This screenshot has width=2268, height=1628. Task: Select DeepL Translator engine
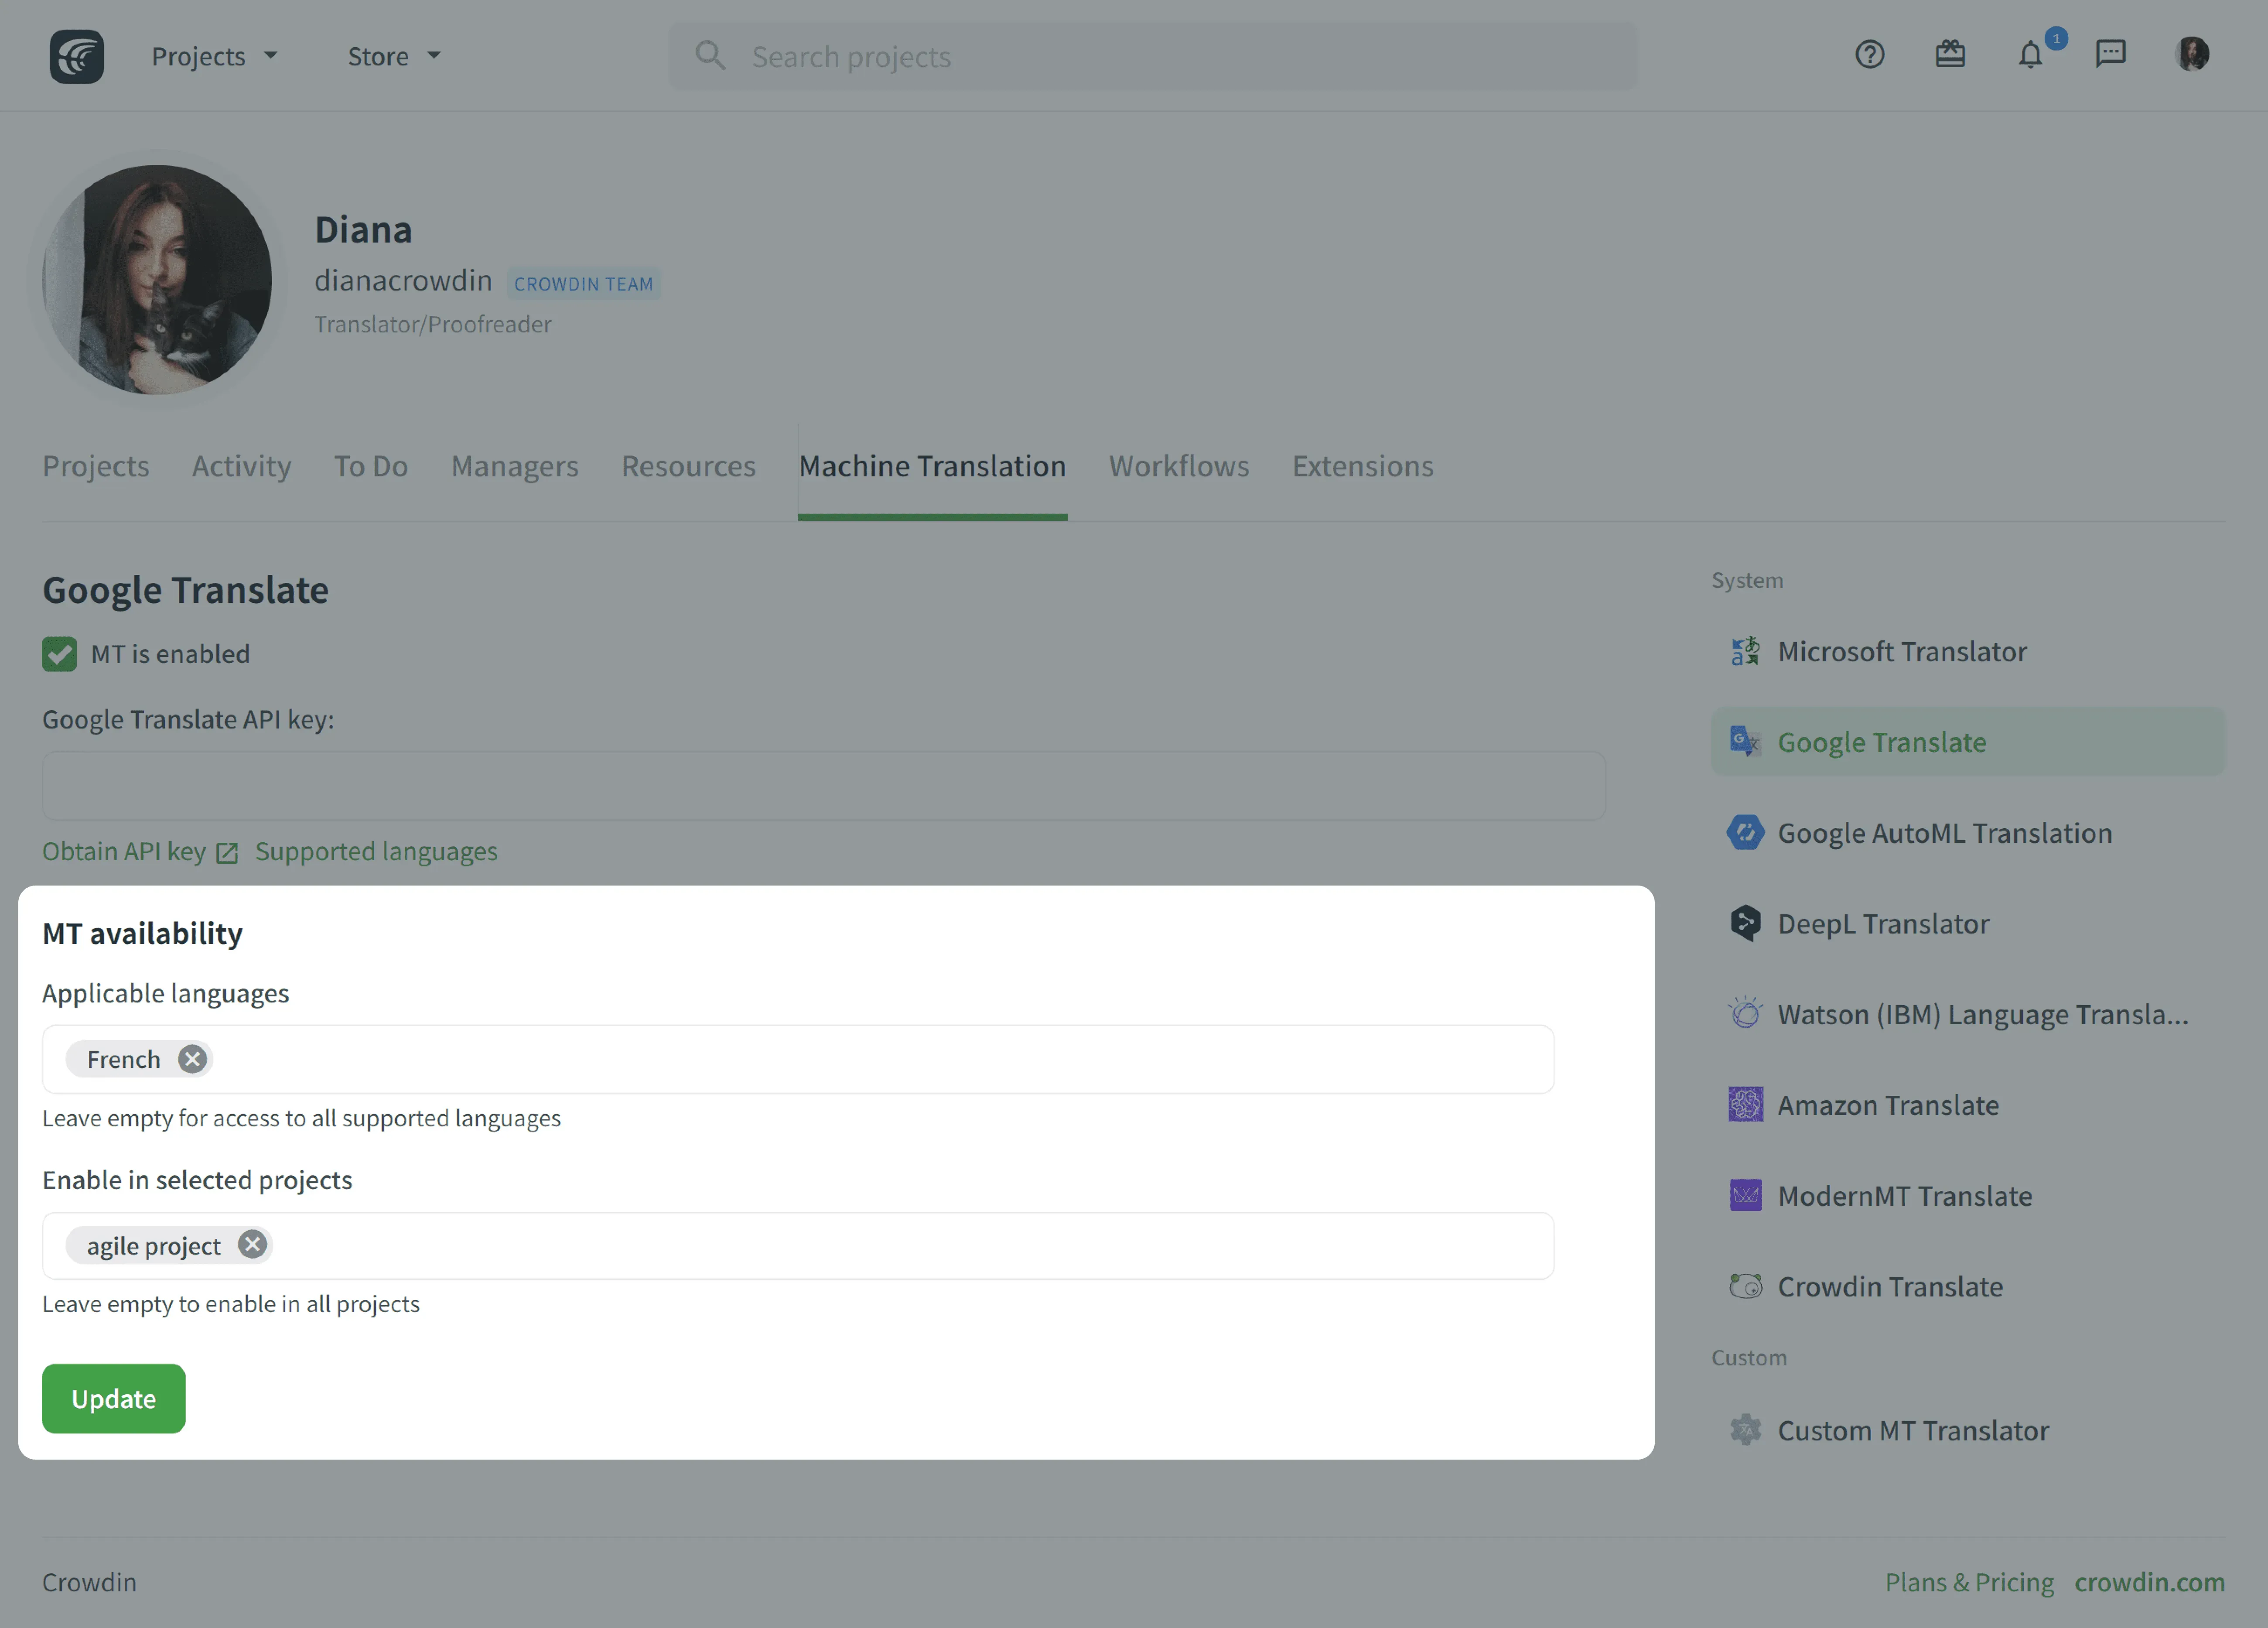[x=1882, y=924]
